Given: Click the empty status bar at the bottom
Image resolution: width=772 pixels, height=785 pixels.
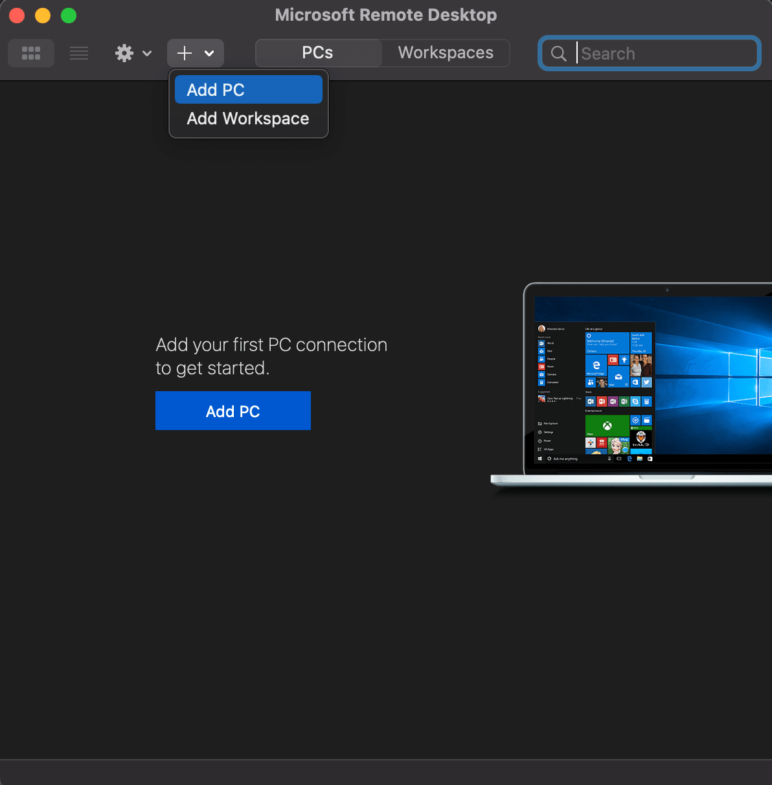Looking at the screenshot, I should (x=386, y=772).
